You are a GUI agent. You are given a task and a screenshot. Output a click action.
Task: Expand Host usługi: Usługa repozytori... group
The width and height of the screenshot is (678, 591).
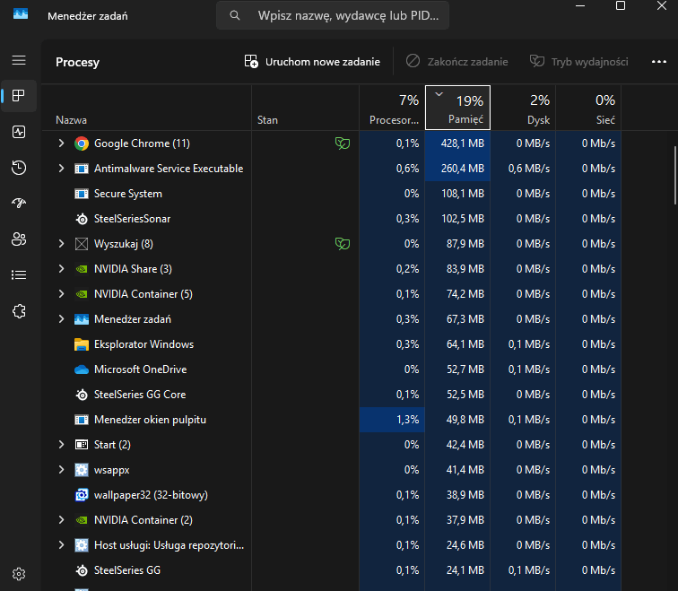coord(61,544)
